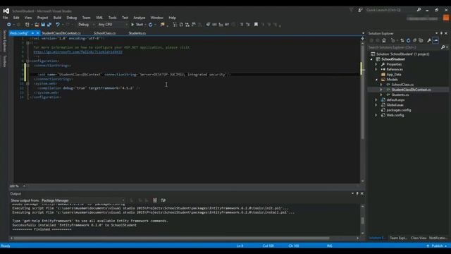Collapse the configuration element outlining toggle

tap(27, 61)
